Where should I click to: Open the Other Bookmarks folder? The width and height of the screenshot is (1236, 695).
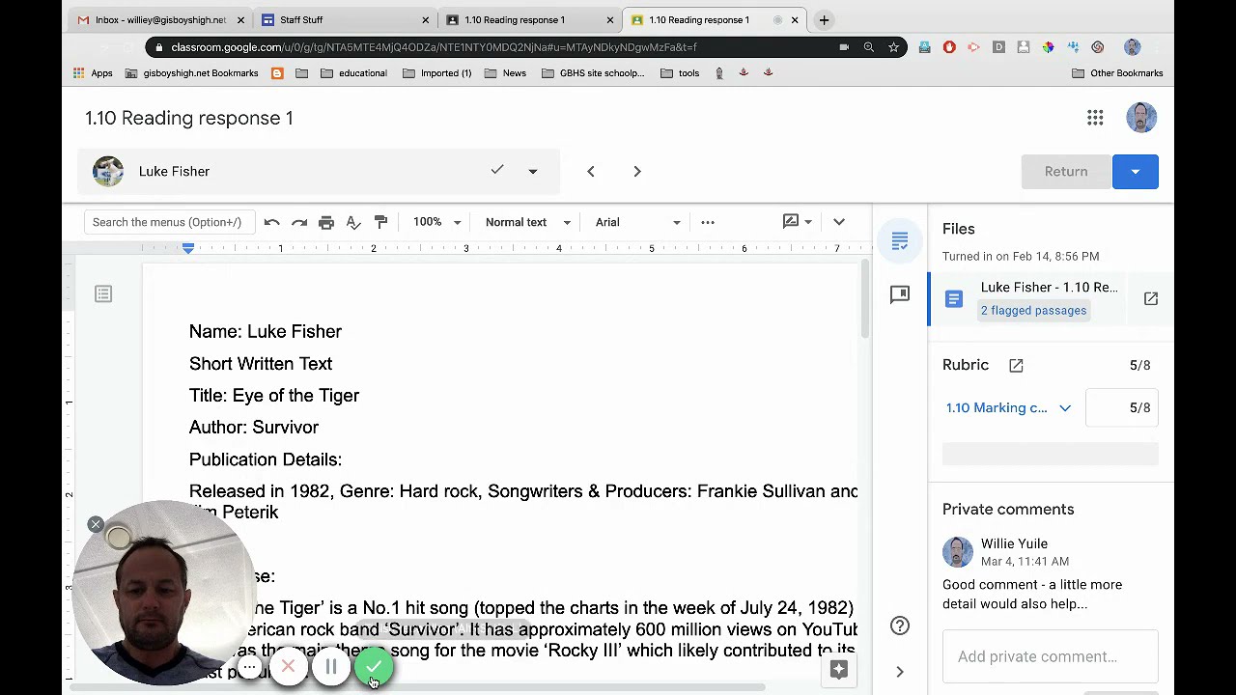click(x=1117, y=73)
